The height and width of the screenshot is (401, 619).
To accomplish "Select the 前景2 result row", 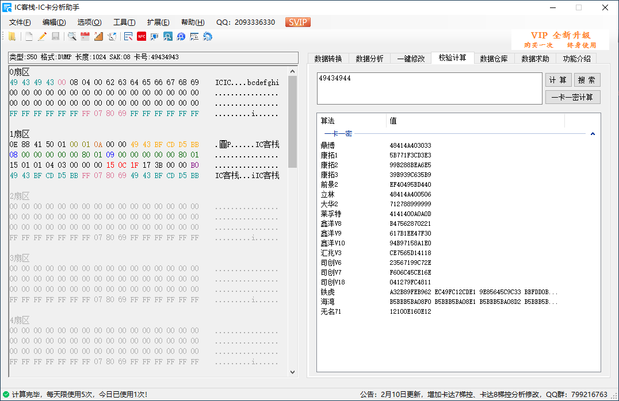I will [458, 184].
